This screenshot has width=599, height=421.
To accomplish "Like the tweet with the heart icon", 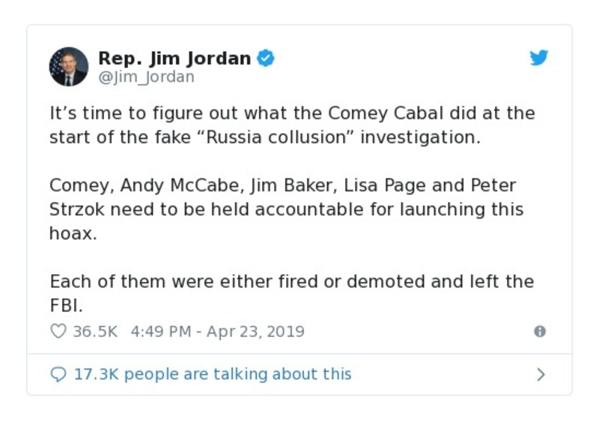I will pos(58,331).
